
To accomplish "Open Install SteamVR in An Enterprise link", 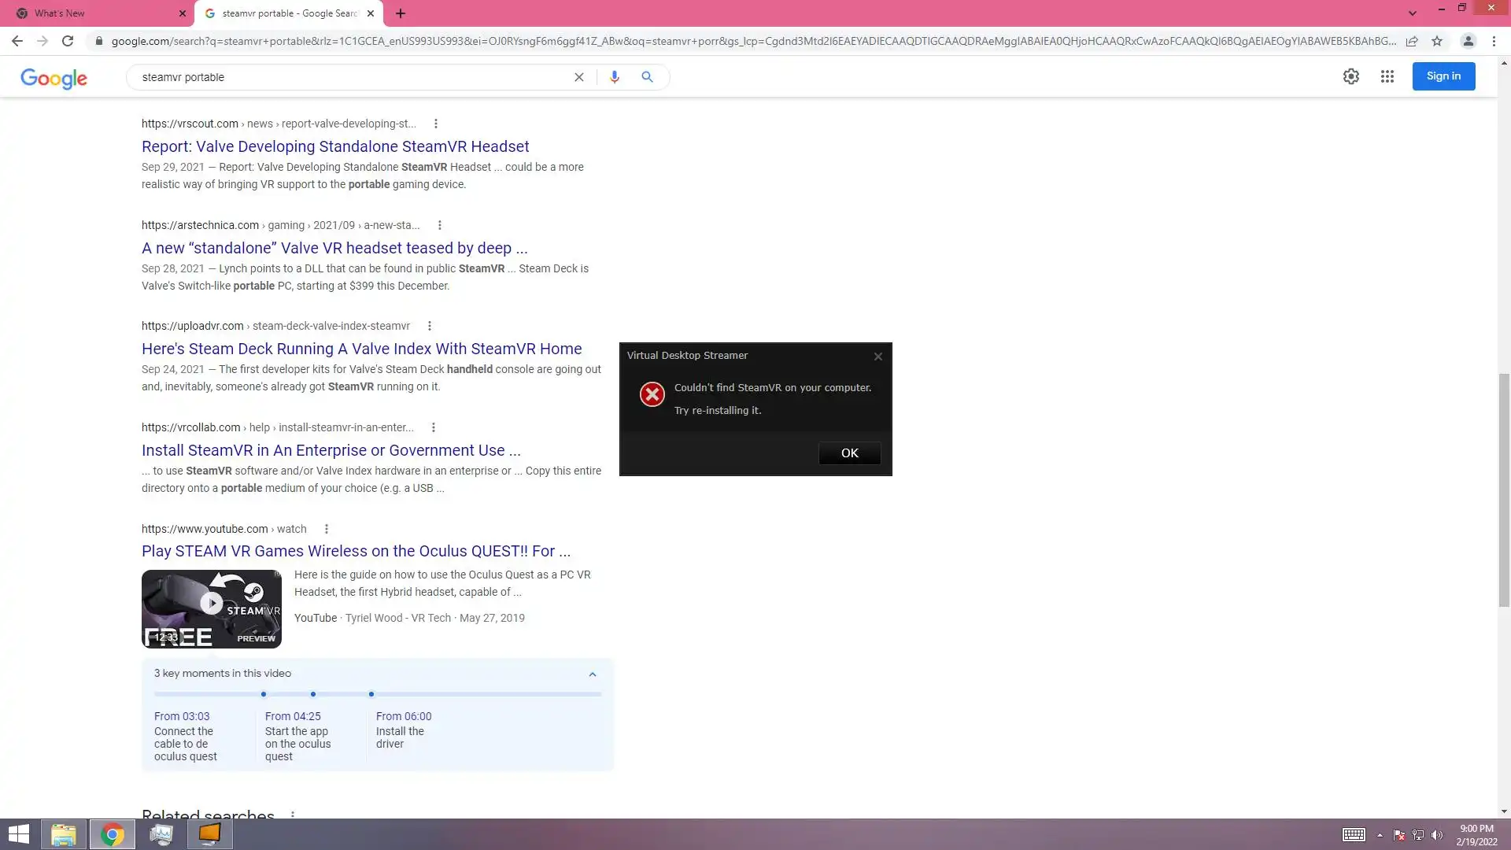I will coord(331,450).
